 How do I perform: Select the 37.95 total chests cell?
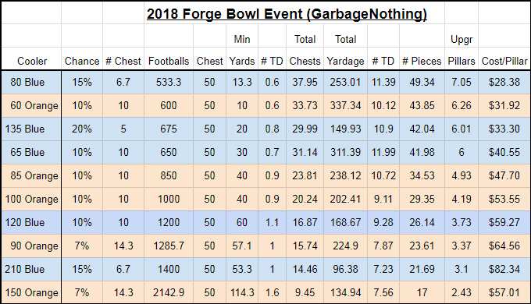[305, 82]
